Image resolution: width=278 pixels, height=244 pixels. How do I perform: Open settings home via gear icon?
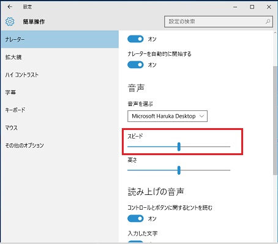[10, 21]
